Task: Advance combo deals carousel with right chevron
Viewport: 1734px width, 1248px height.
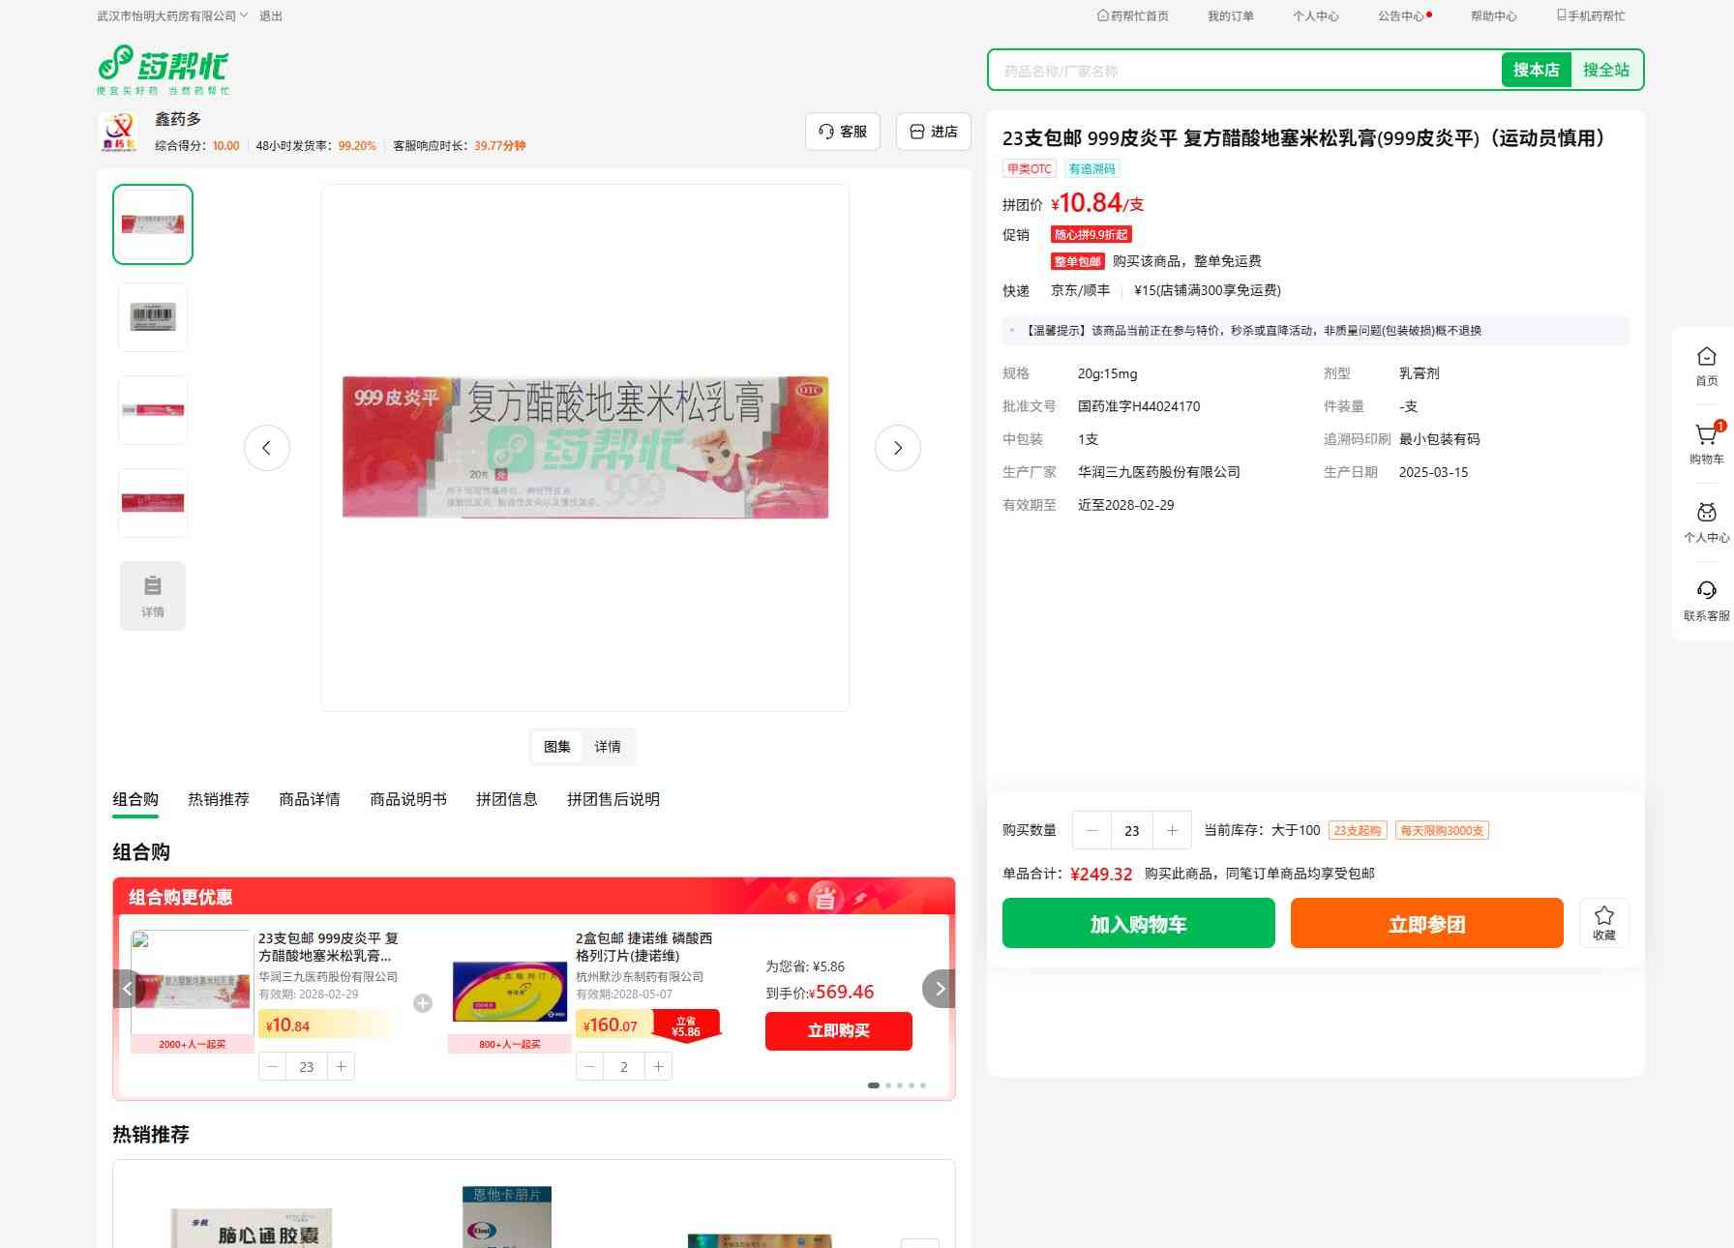Action: point(939,989)
